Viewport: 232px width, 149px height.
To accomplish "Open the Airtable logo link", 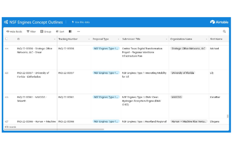I will (219, 22).
